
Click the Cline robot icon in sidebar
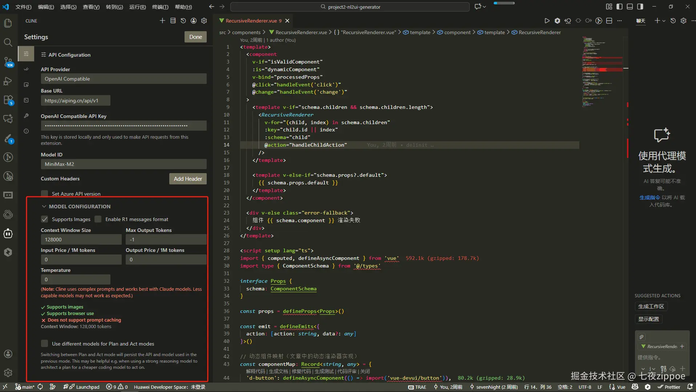pyautogui.click(x=8, y=233)
